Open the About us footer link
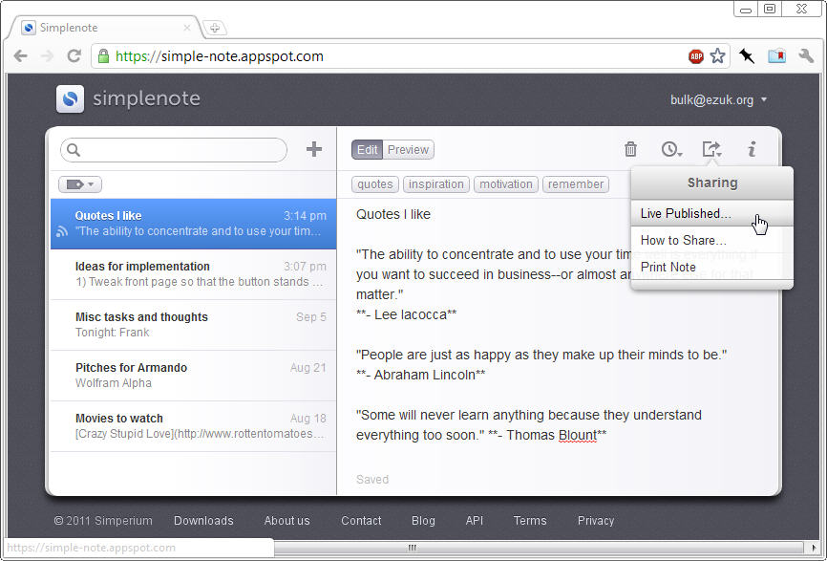 (286, 520)
